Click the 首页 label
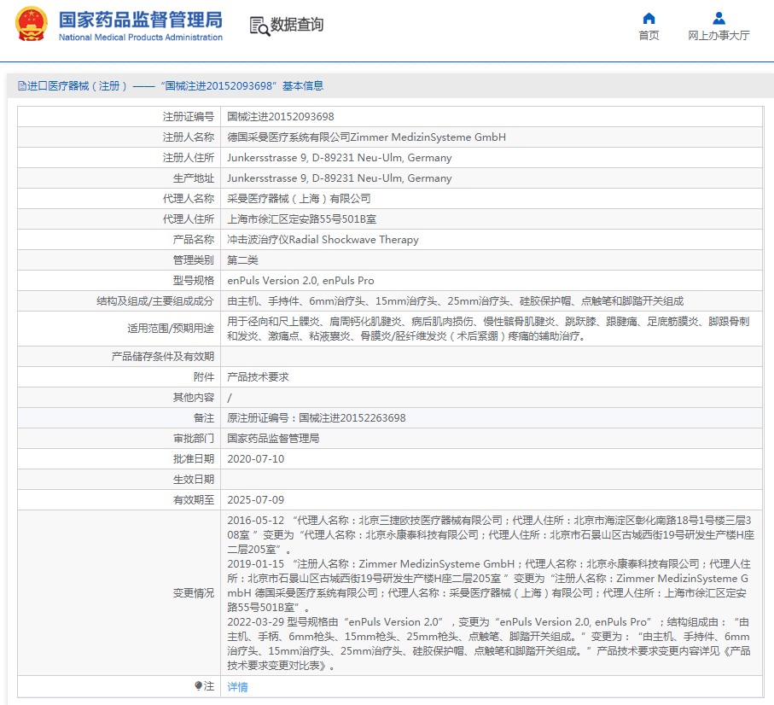The height and width of the screenshot is (705, 774). pyautogui.click(x=649, y=35)
